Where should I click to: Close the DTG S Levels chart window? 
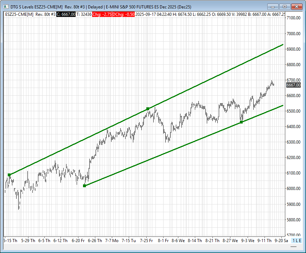(x=297, y=7)
